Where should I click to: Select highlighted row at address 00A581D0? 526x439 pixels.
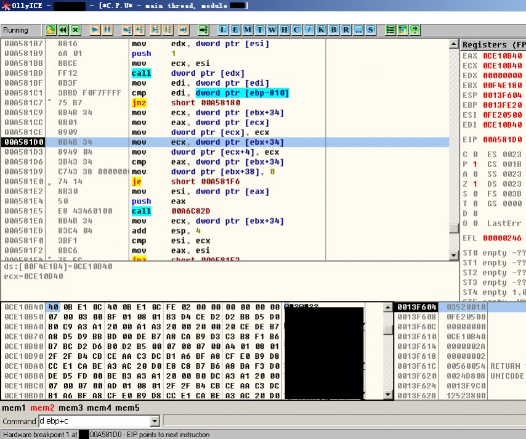coord(225,142)
